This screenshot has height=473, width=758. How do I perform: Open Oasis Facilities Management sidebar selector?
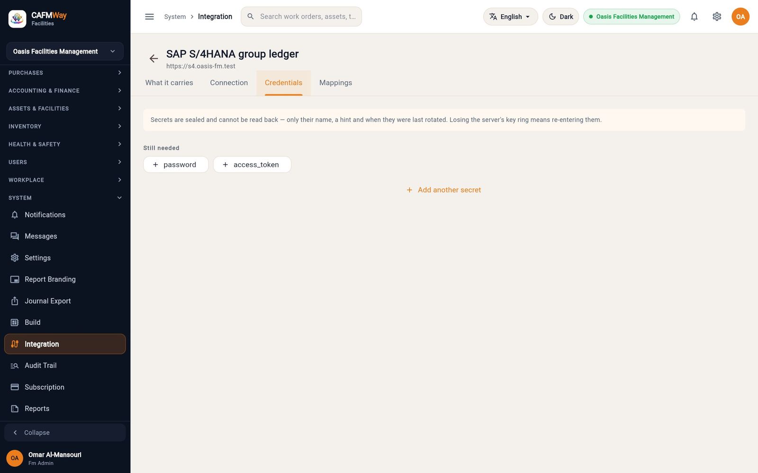coord(65,51)
